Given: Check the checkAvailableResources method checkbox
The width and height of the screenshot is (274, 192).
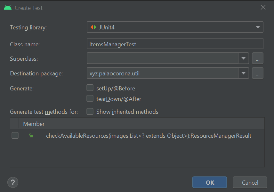Looking at the screenshot, I should 15,135.
